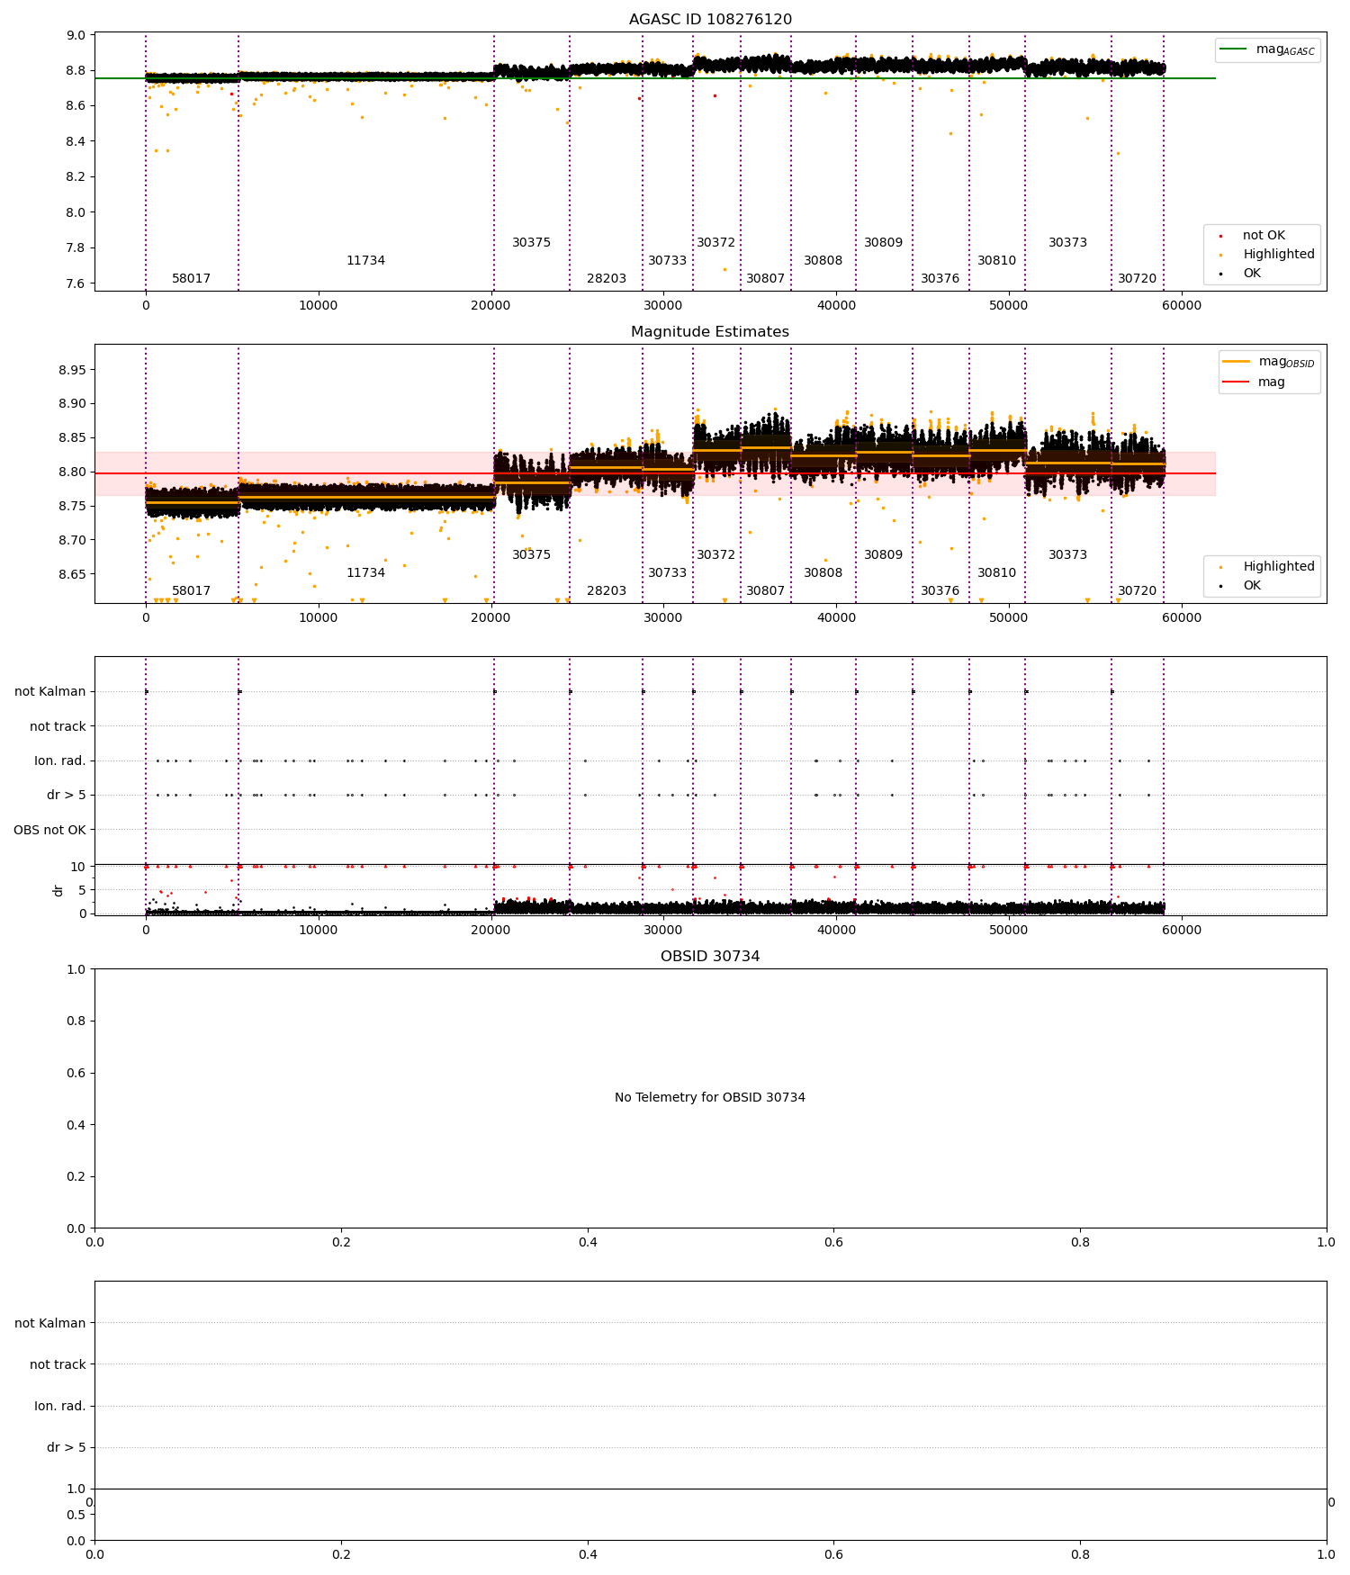The height and width of the screenshot is (1575, 1350).
Task: Click the 7.6 y-axis tick label
Action: pyautogui.click(x=76, y=283)
